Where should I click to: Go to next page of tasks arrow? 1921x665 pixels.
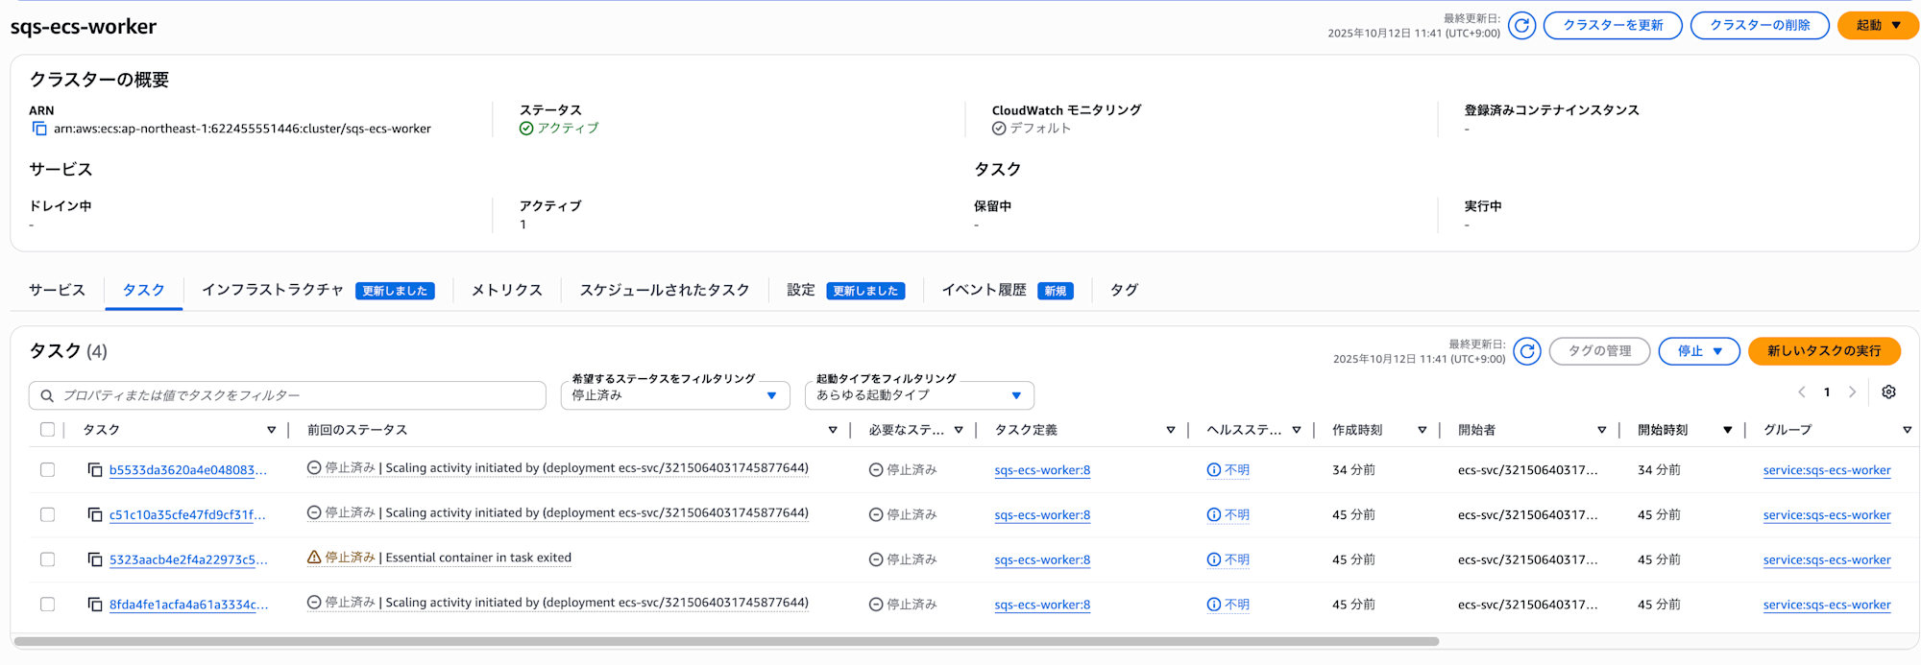(x=1852, y=392)
